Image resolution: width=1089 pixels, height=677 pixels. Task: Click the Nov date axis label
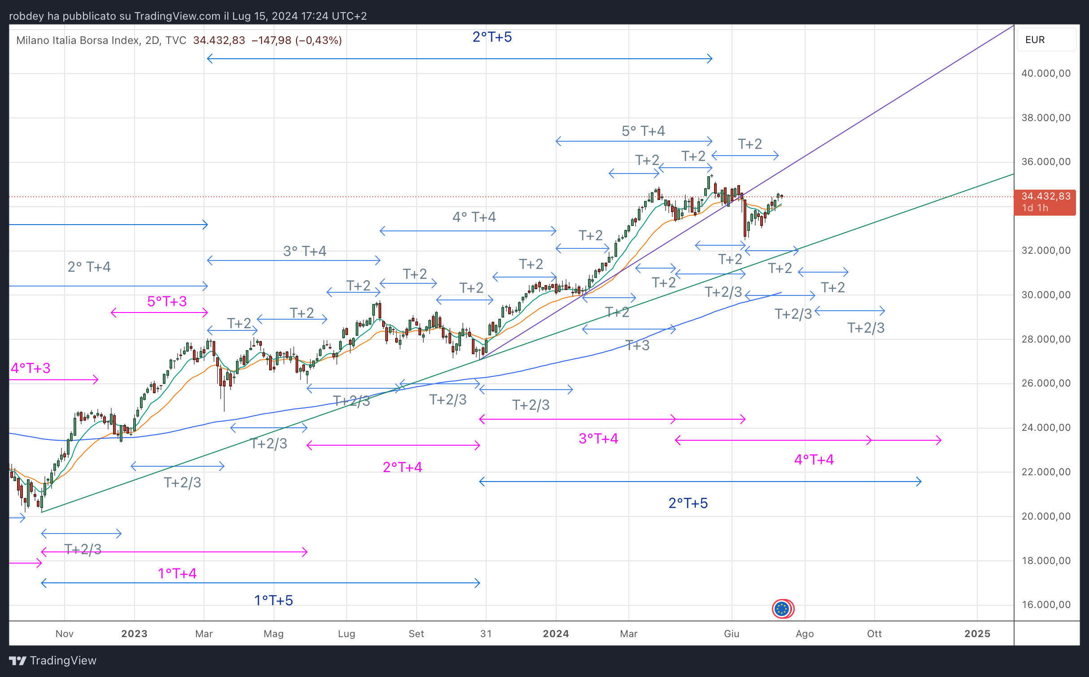pos(65,634)
